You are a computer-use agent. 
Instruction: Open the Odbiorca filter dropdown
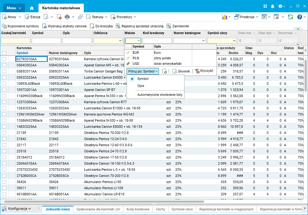click(120, 41)
